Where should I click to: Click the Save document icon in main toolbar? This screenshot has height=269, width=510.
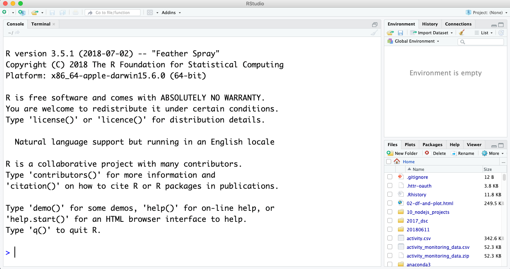point(52,13)
